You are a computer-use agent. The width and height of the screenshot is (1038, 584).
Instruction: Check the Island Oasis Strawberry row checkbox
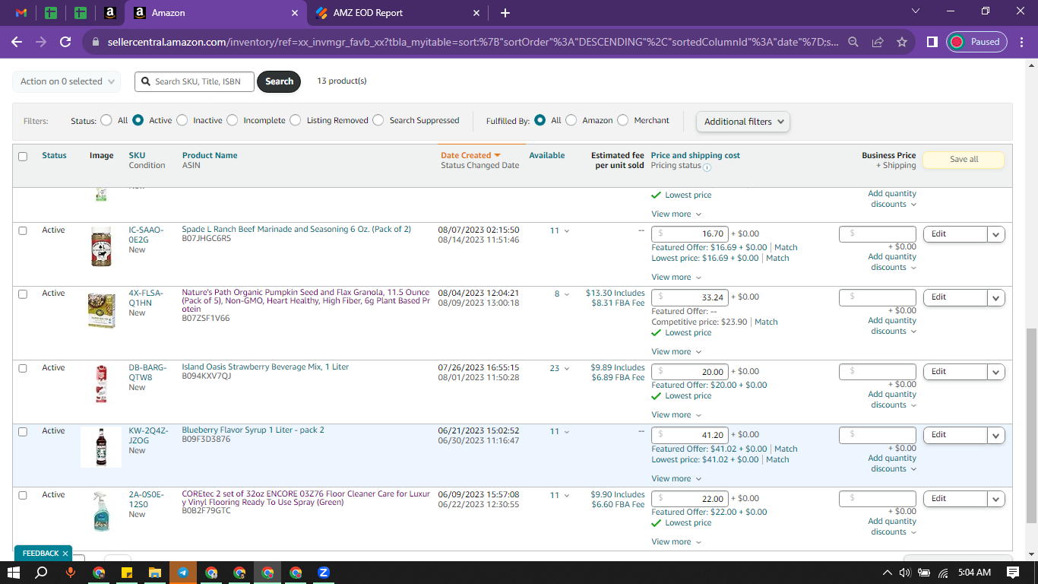pos(23,368)
